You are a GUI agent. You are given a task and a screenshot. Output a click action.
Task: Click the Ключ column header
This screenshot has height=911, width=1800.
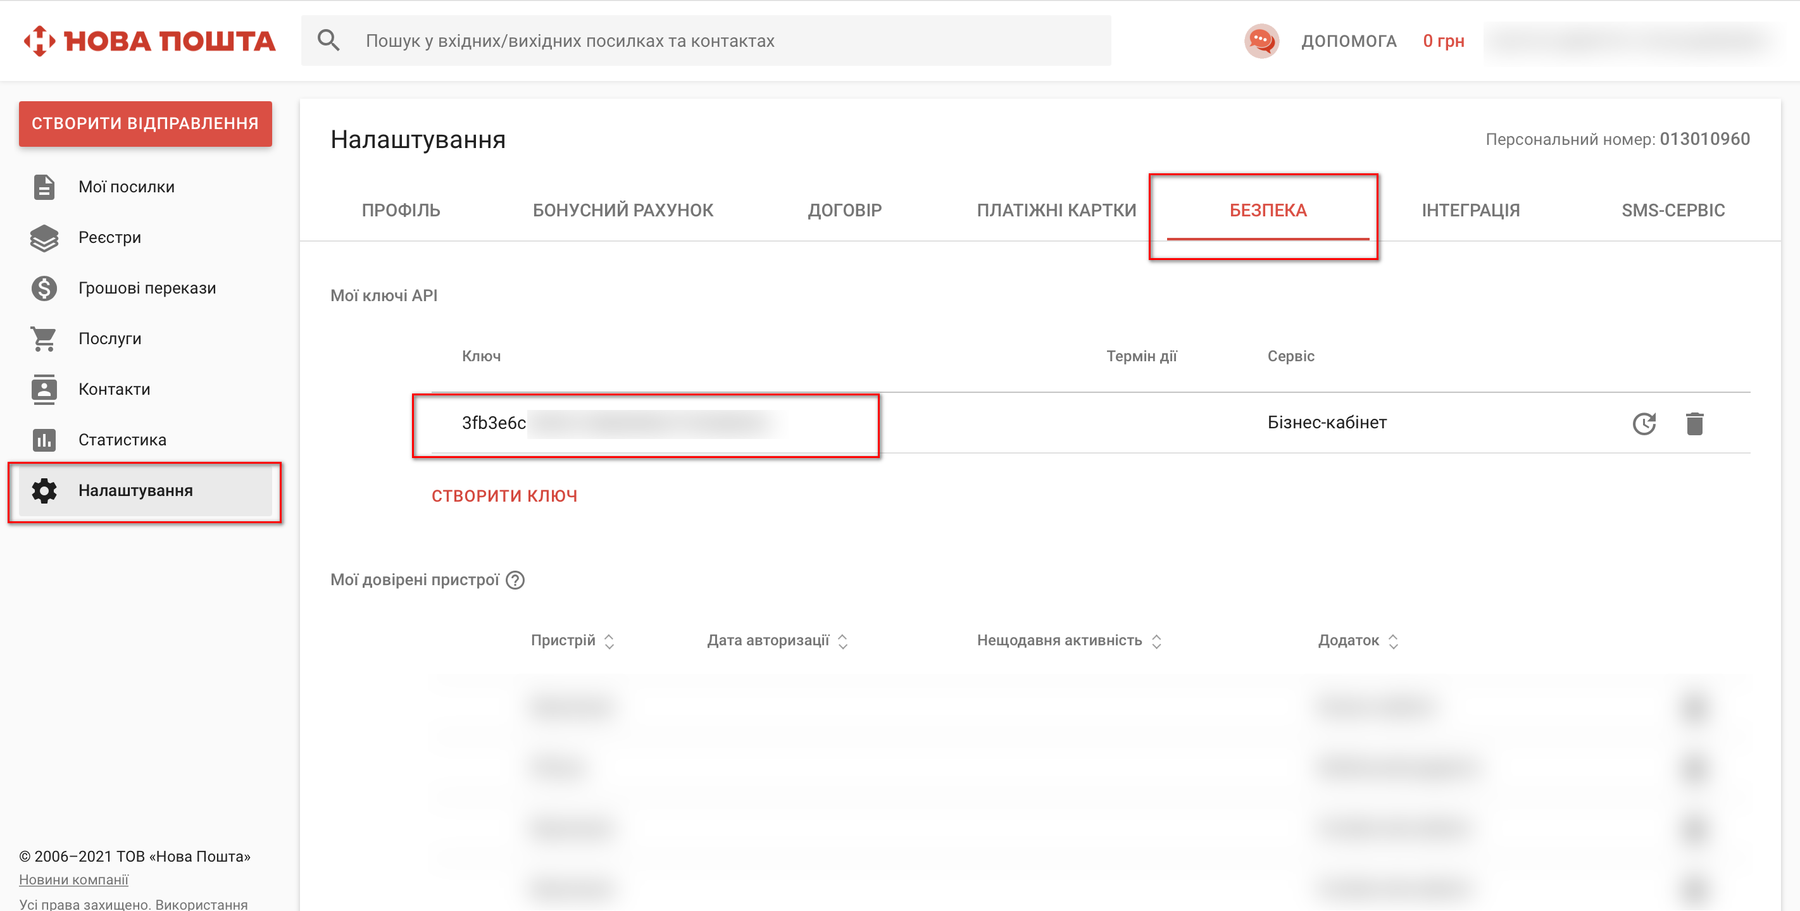[x=481, y=356]
